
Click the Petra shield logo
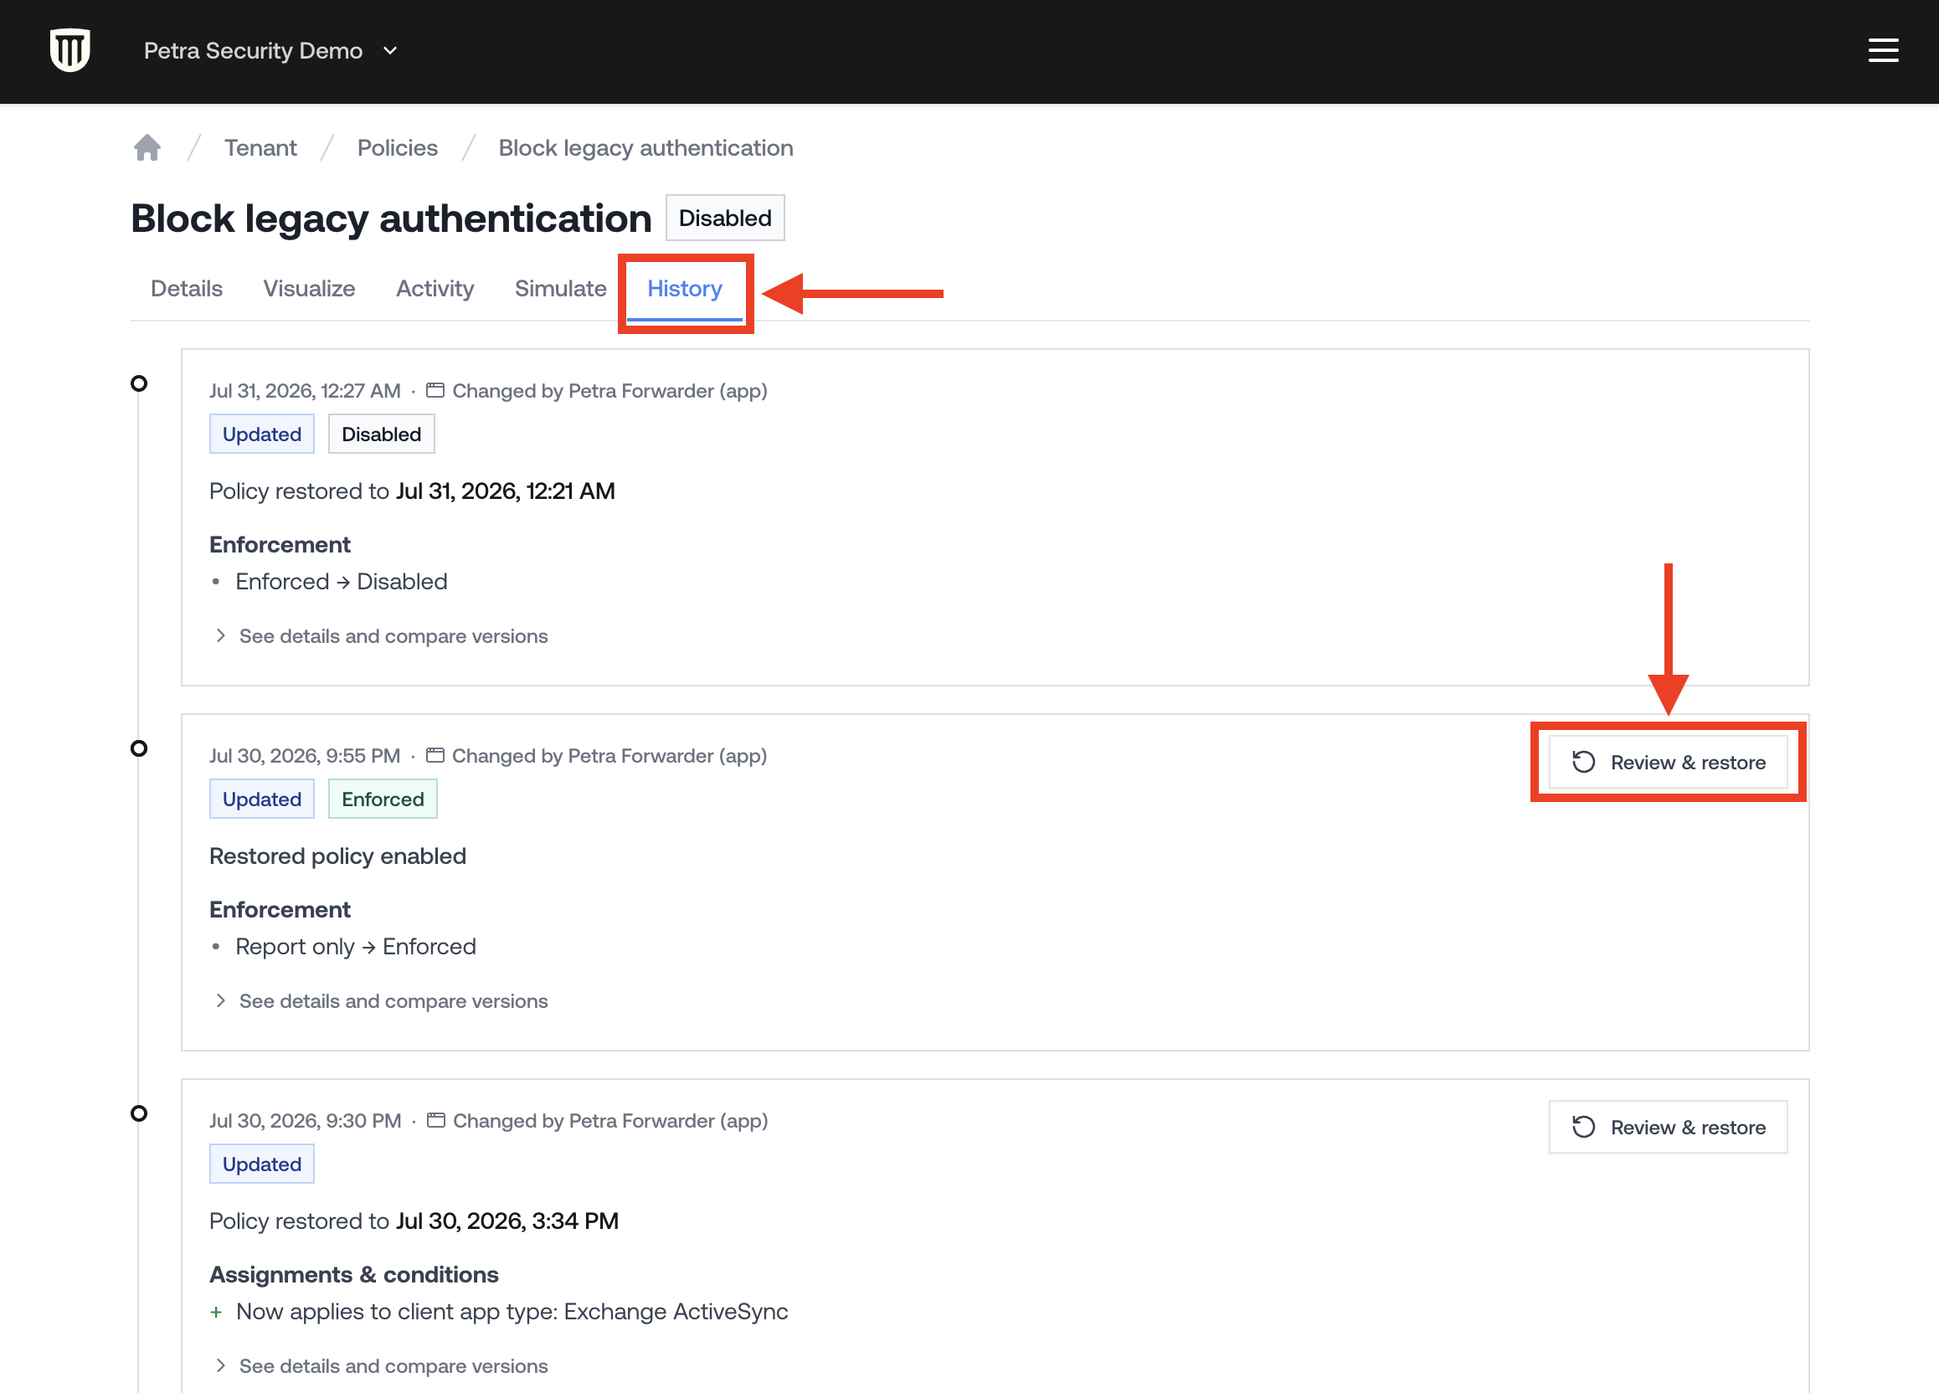click(x=70, y=50)
